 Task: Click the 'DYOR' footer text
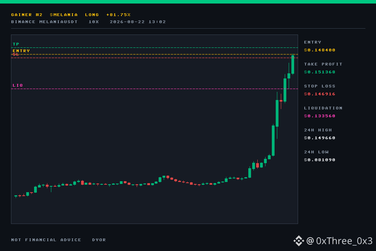99,240
